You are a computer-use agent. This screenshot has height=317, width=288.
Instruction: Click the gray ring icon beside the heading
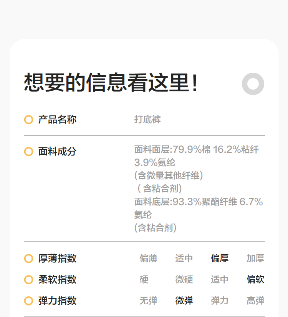coord(253,83)
